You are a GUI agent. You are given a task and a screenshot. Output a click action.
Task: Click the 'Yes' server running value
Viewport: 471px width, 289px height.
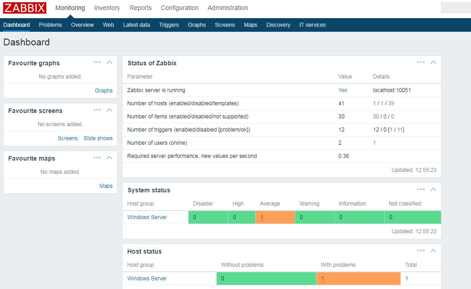coord(342,90)
